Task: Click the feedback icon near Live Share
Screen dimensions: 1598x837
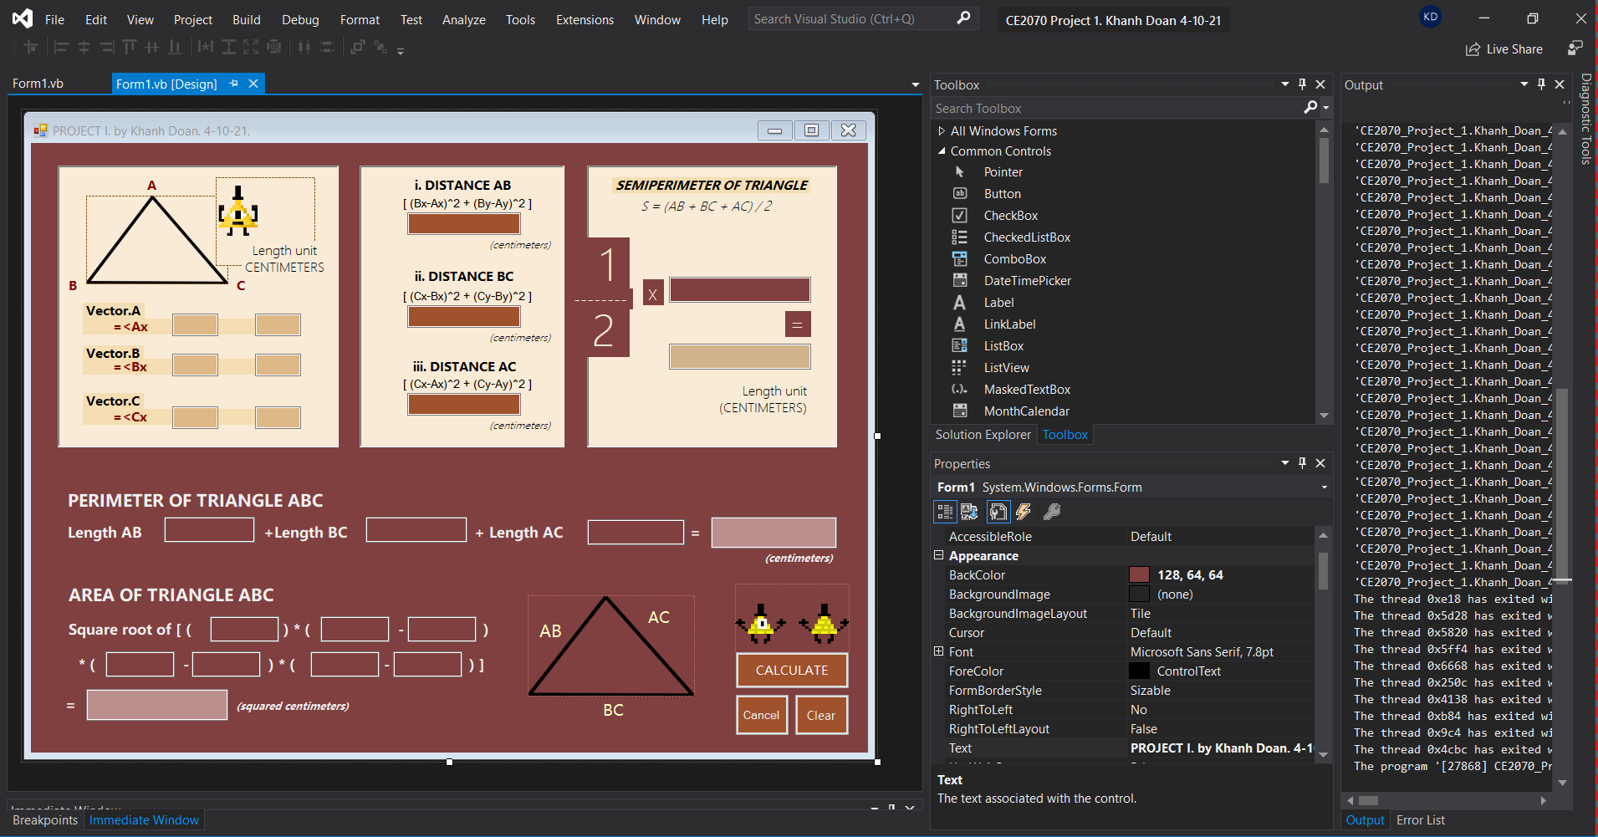Action: (1575, 48)
